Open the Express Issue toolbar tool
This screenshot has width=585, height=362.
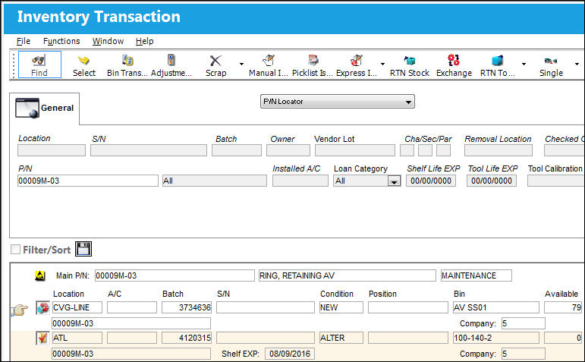pyautogui.click(x=357, y=65)
